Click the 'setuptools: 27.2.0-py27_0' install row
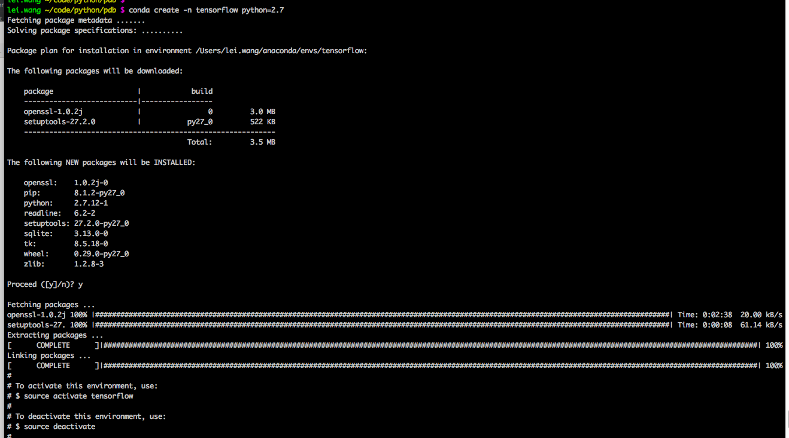 point(77,223)
